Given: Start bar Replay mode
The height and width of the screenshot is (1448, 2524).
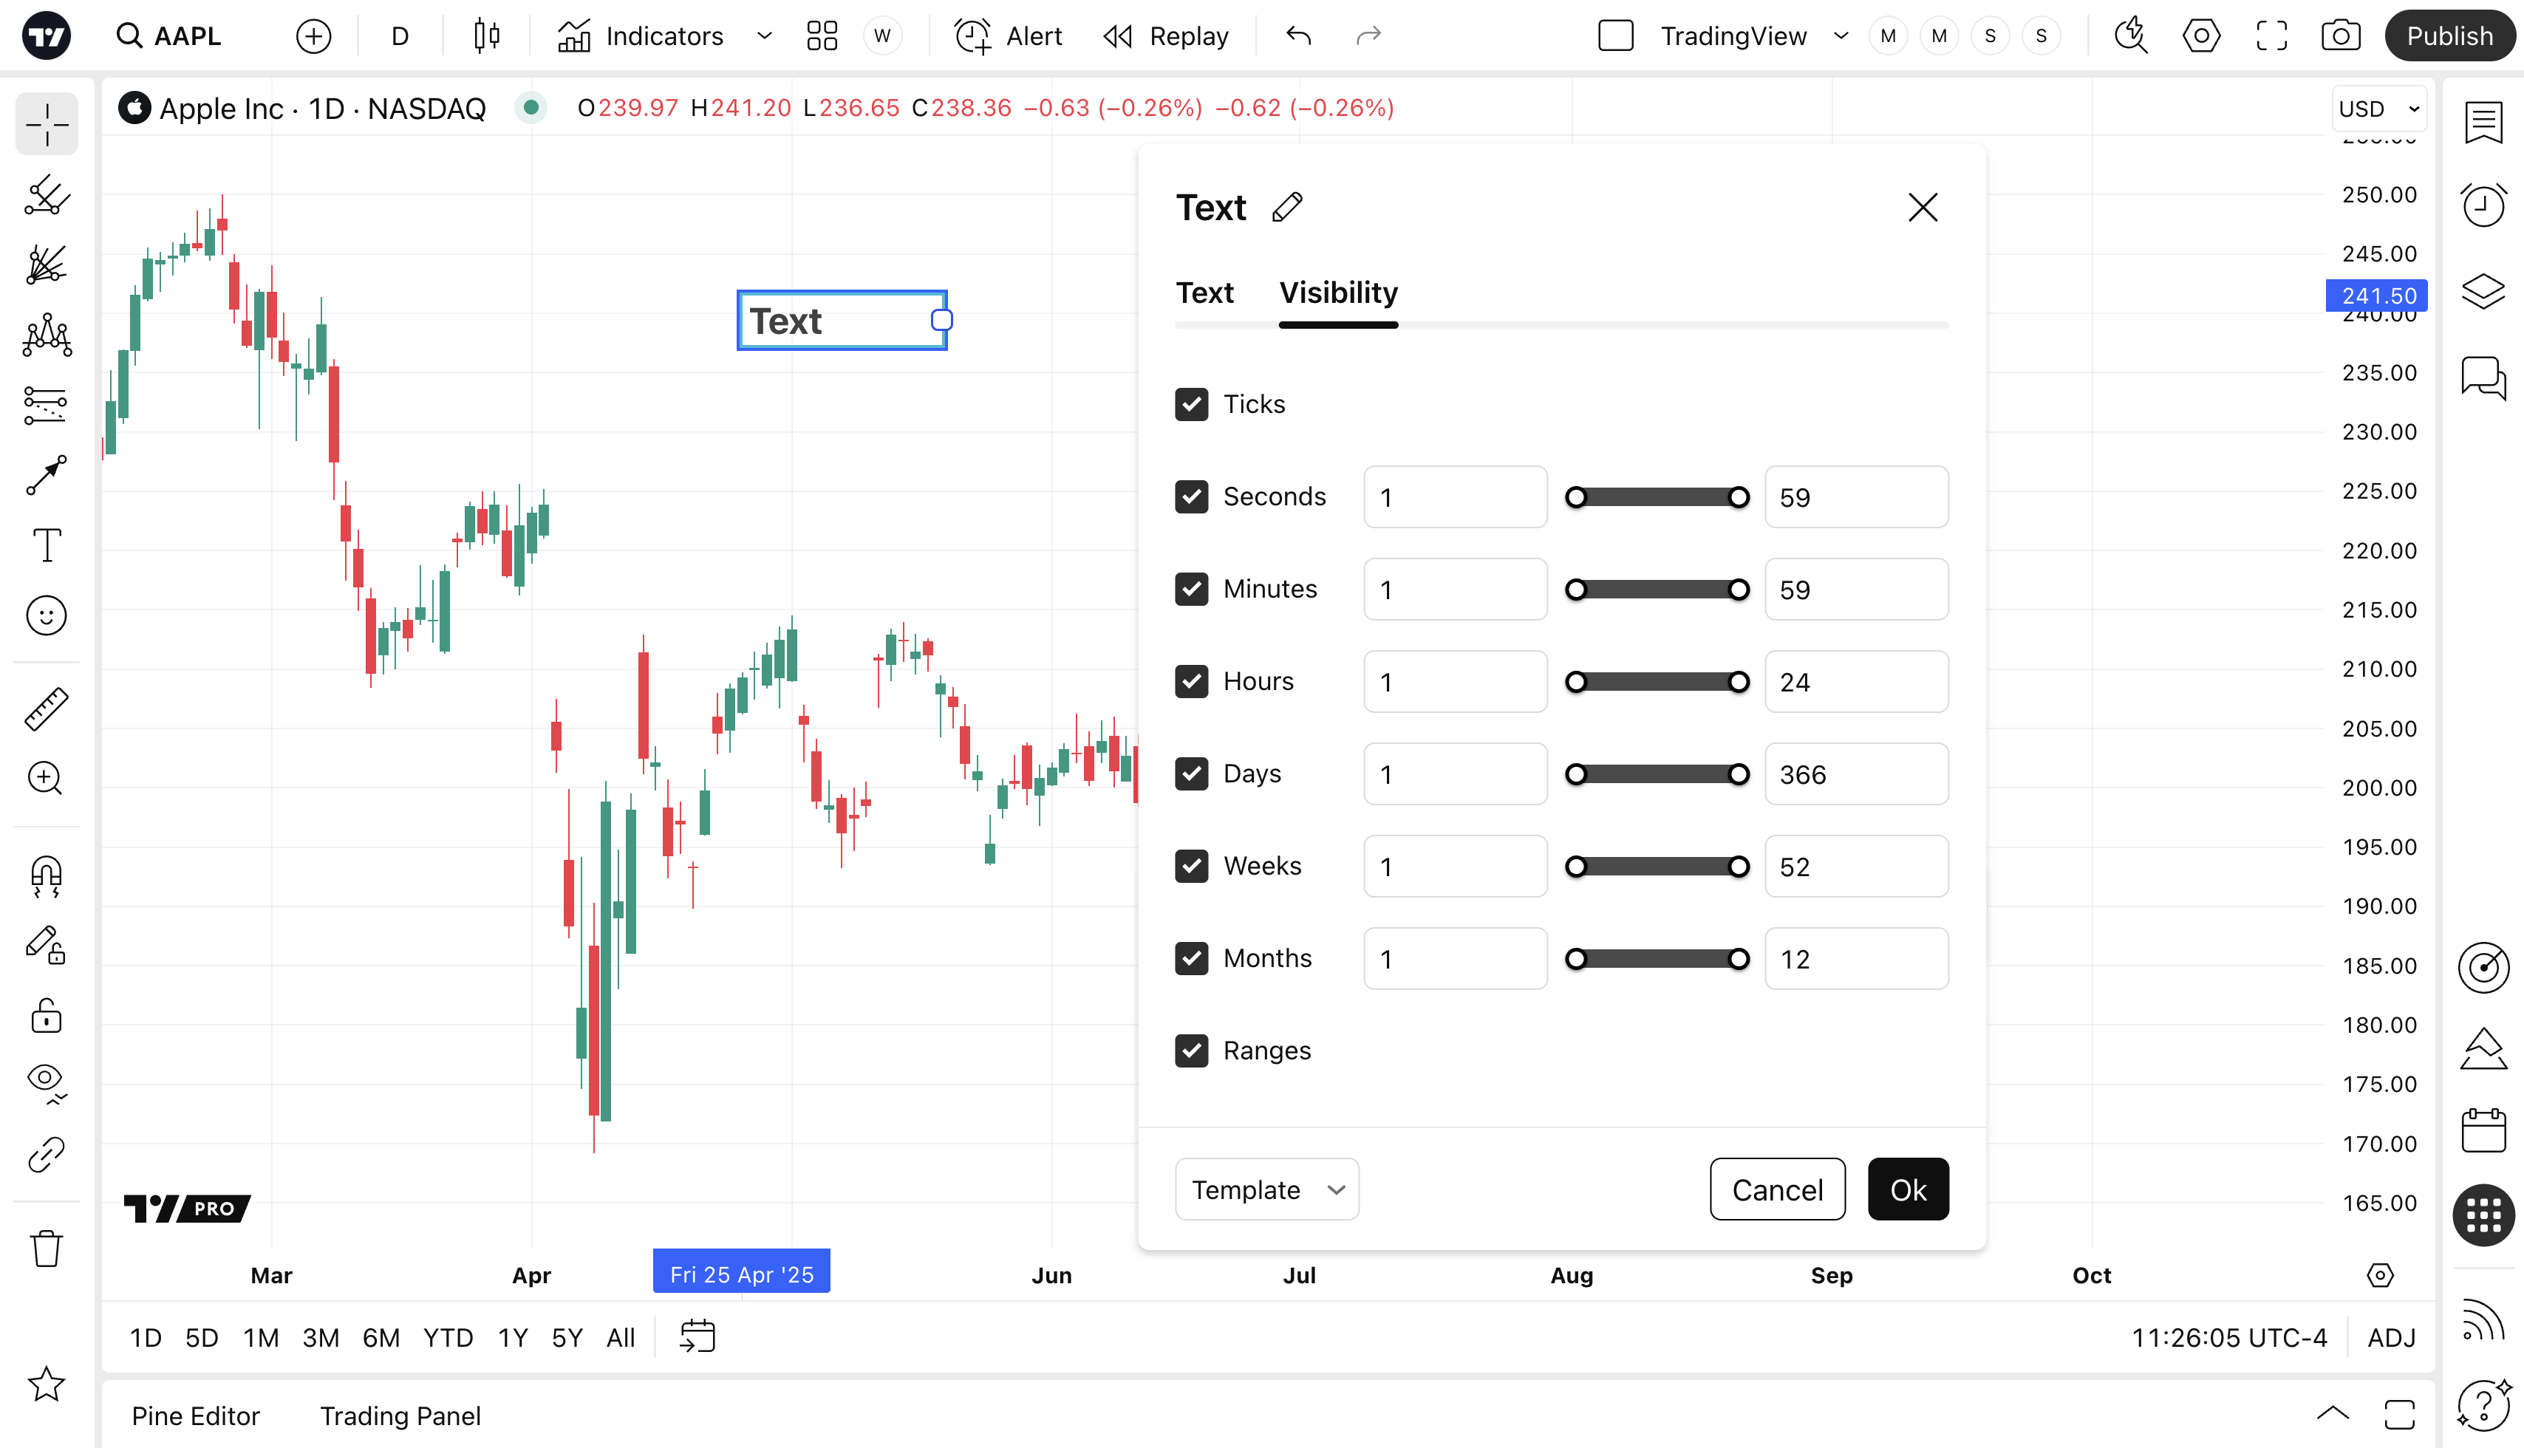Looking at the screenshot, I should pos(1167,37).
